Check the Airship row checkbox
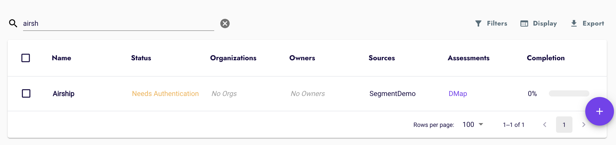Image resolution: width=616 pixels, height=145 pixels. [x=26, y=93]
